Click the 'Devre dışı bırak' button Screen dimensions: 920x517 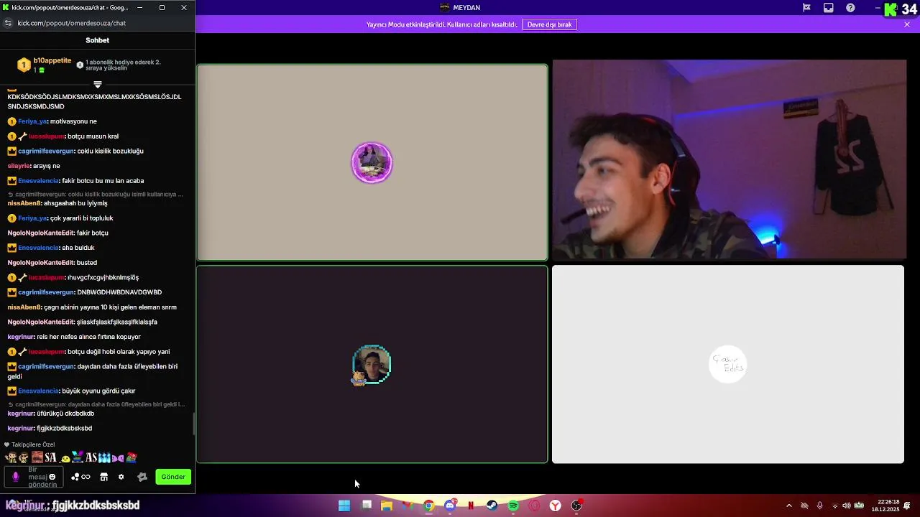tap(549, 24)
